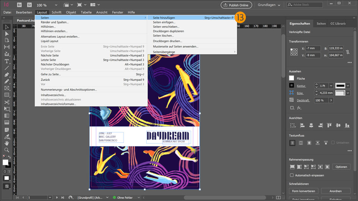Select the Selection tool arrow
The height and width of the screenshot is (201, 358).
7,27
